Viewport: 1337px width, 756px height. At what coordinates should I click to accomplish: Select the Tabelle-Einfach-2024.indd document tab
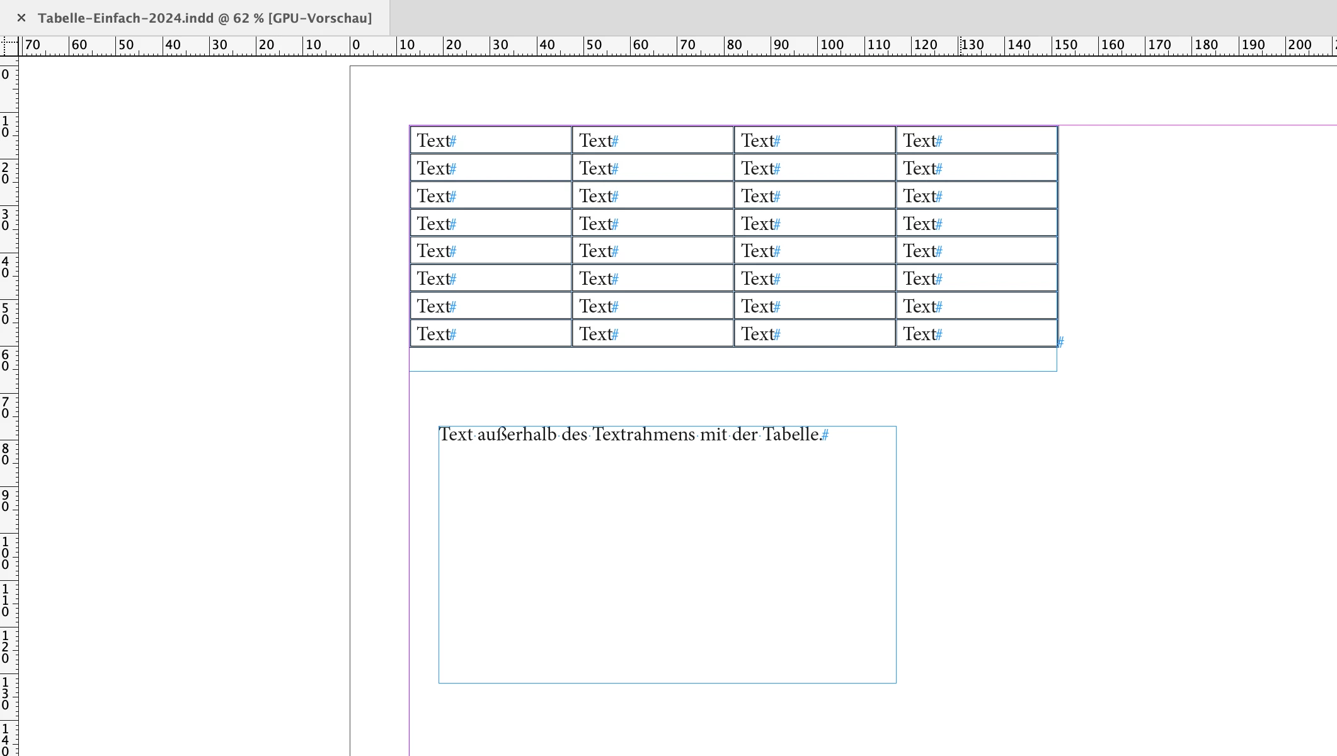pos(204,18)
